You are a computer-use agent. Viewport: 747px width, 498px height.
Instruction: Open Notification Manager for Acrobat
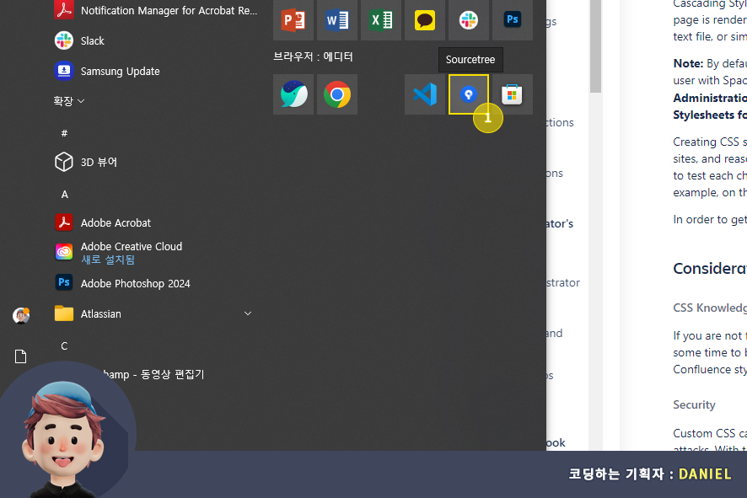pos(155,10)
